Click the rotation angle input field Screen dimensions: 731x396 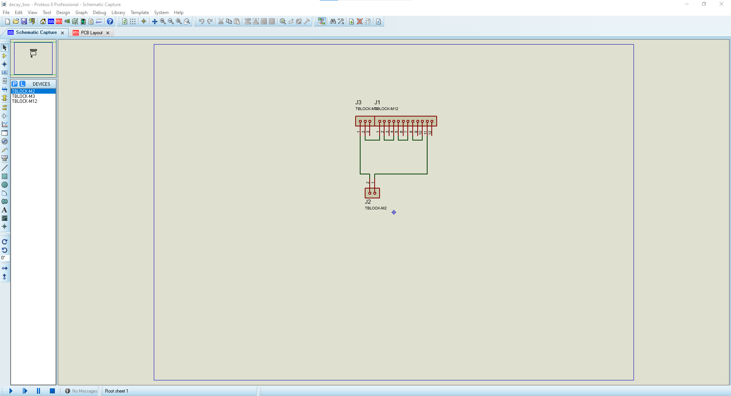(x=5, y=258)
